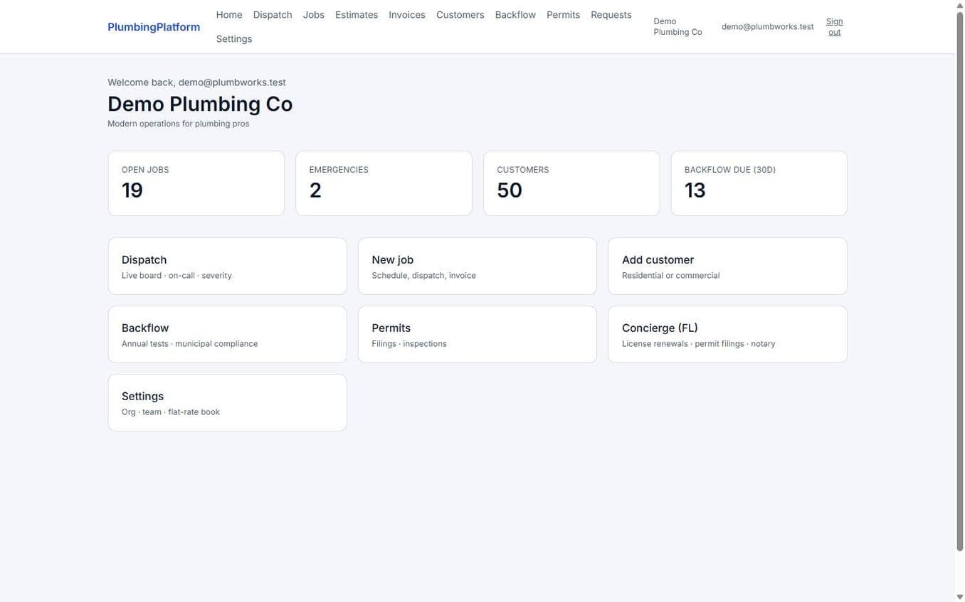Viewport: 965px width, 602px height.
Task: Click the scrollbar up arrow
Action: (959, 5)
